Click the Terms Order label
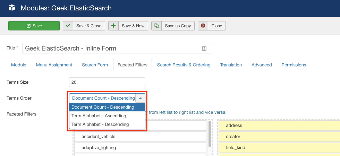340x156 pixels. pyautogui.click(x=19, y=98)
